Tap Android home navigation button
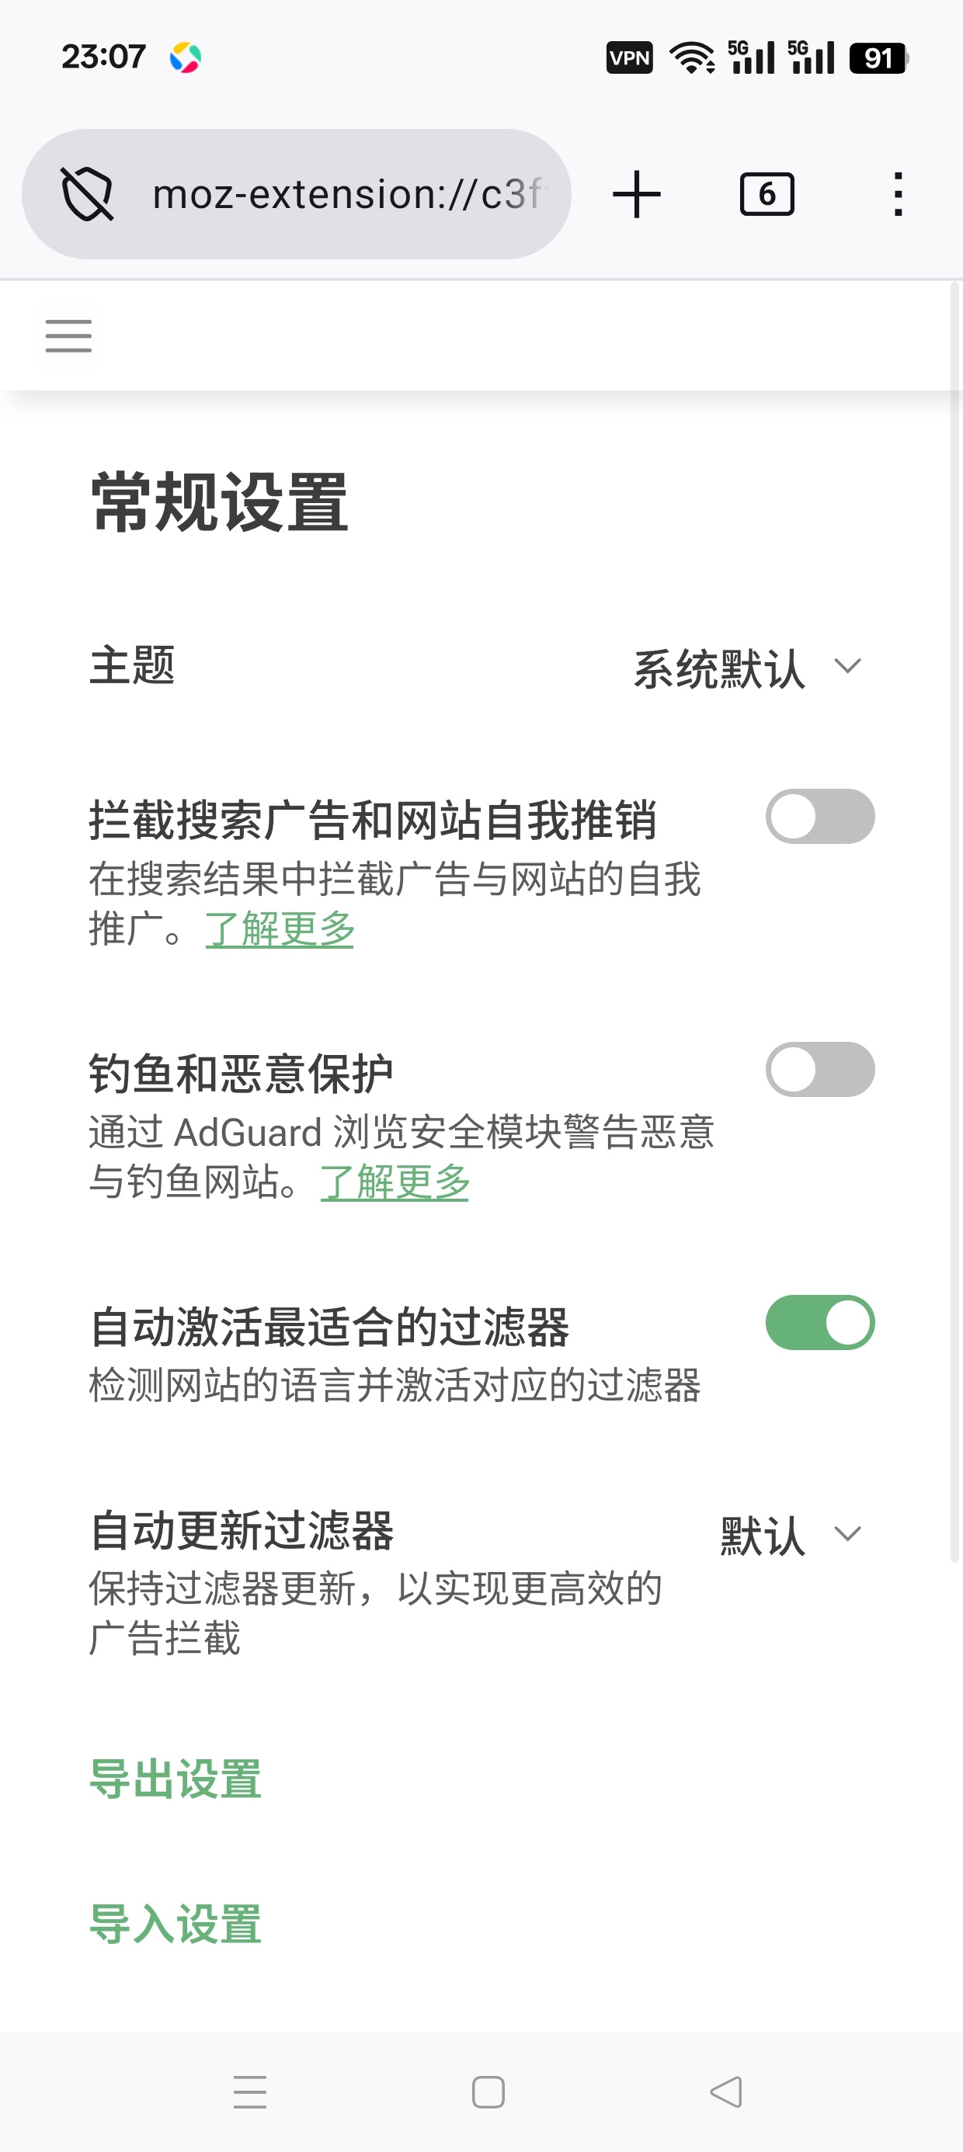963x2152 pixels. tap(488, 2092)
